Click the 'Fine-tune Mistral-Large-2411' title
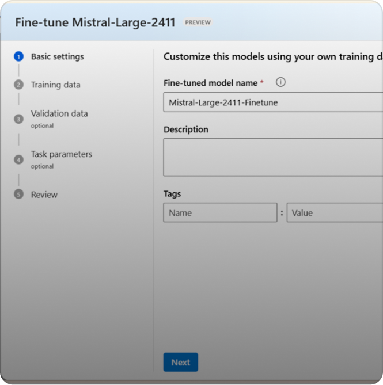The height and width of the screenshot is (385, 383). pyautogui.click(x=95, y=22)
